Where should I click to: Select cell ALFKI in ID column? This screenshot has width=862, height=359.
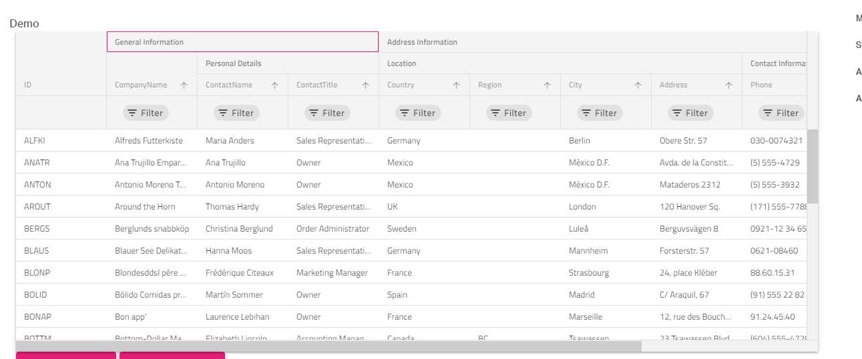pos(61,141)
